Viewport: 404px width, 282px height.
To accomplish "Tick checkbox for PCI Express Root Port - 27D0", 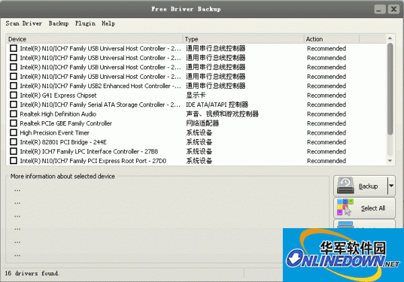I will 13,161.
